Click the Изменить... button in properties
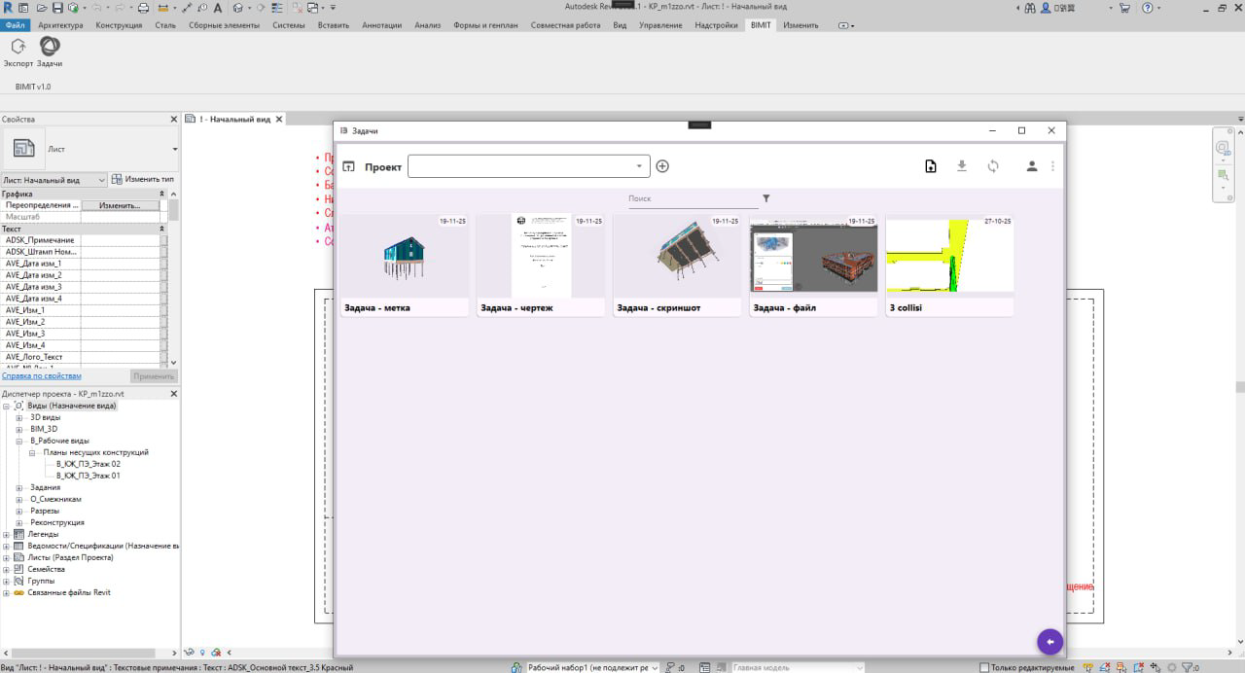The height and width of the screenshot is (673, 1245). (x=120, y=205)
